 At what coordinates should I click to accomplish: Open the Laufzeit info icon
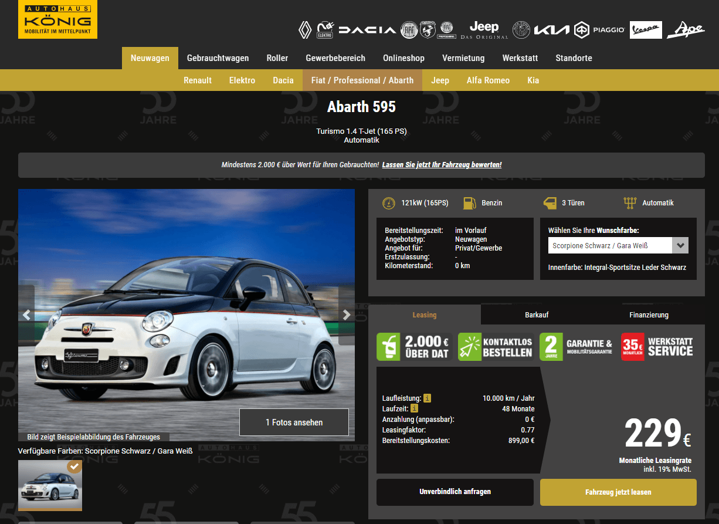[x=414, y=408]
